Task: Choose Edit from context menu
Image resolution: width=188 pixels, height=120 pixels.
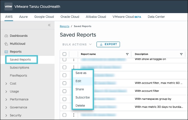Action: (83, 81)
